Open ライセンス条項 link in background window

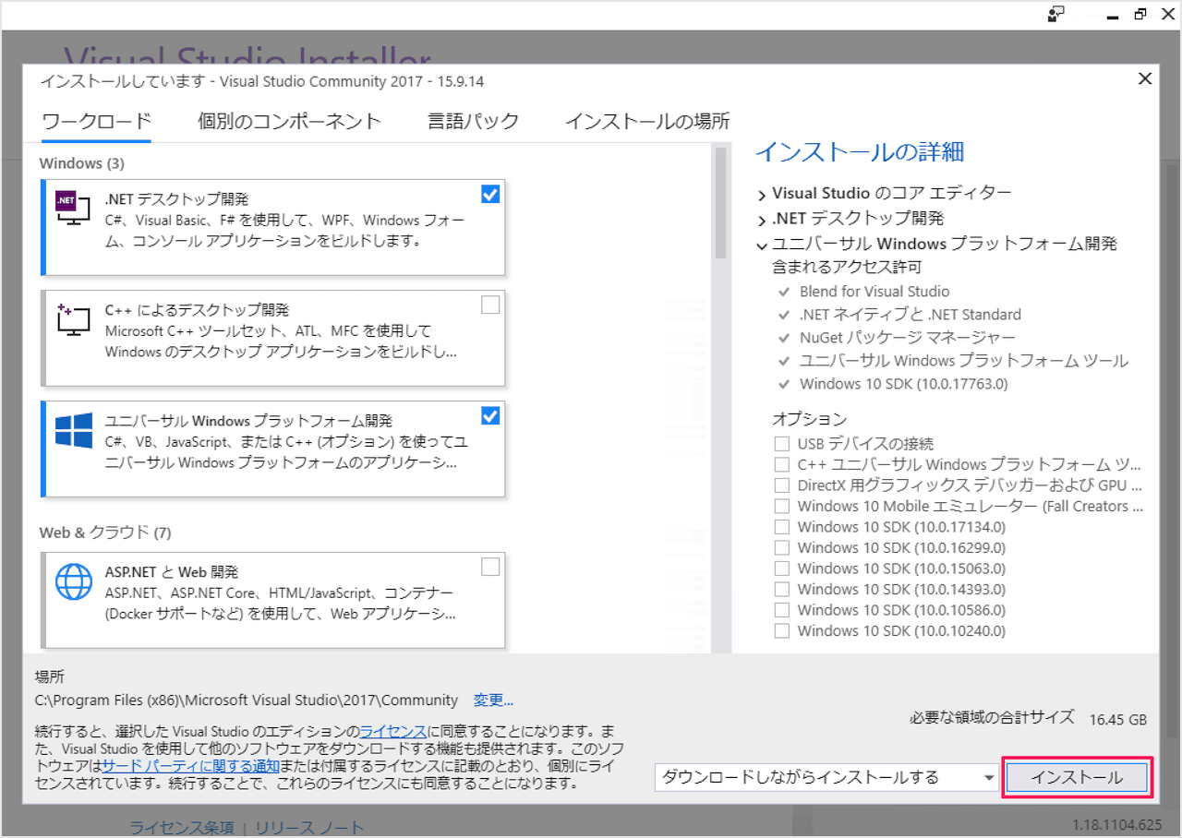pyautogui.click(x=182, y=827)
